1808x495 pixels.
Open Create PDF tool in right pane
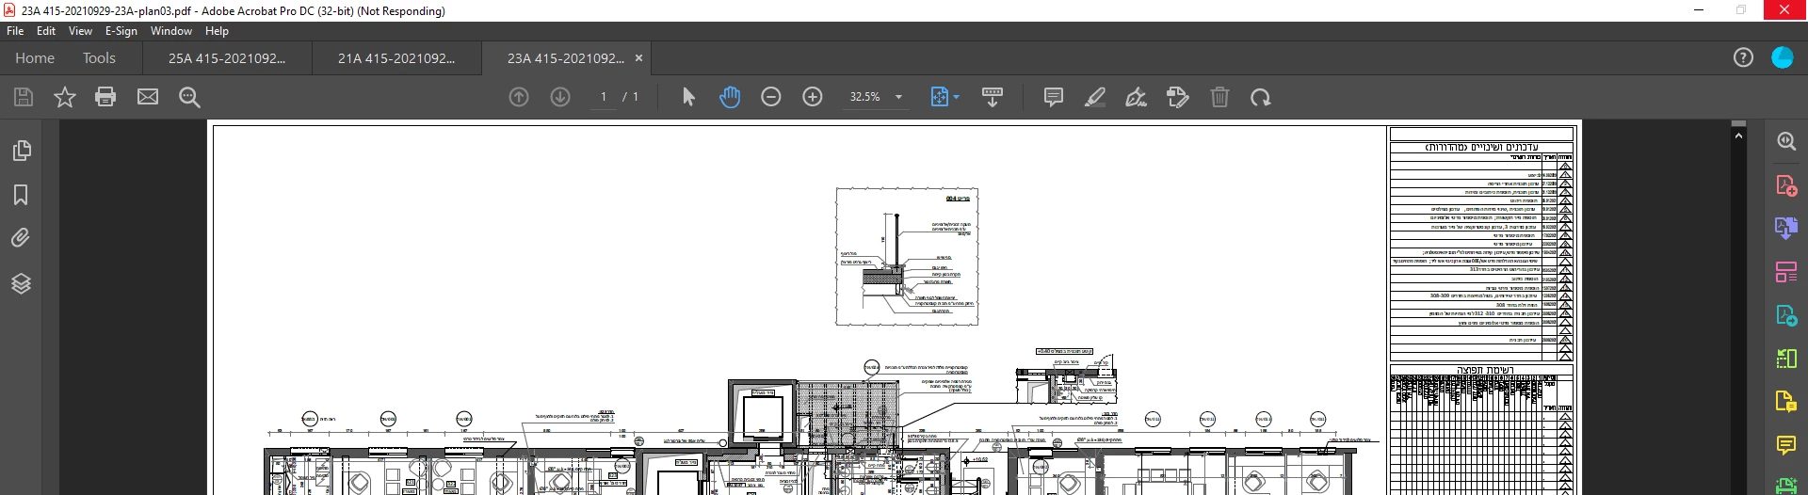[1786, 184]
